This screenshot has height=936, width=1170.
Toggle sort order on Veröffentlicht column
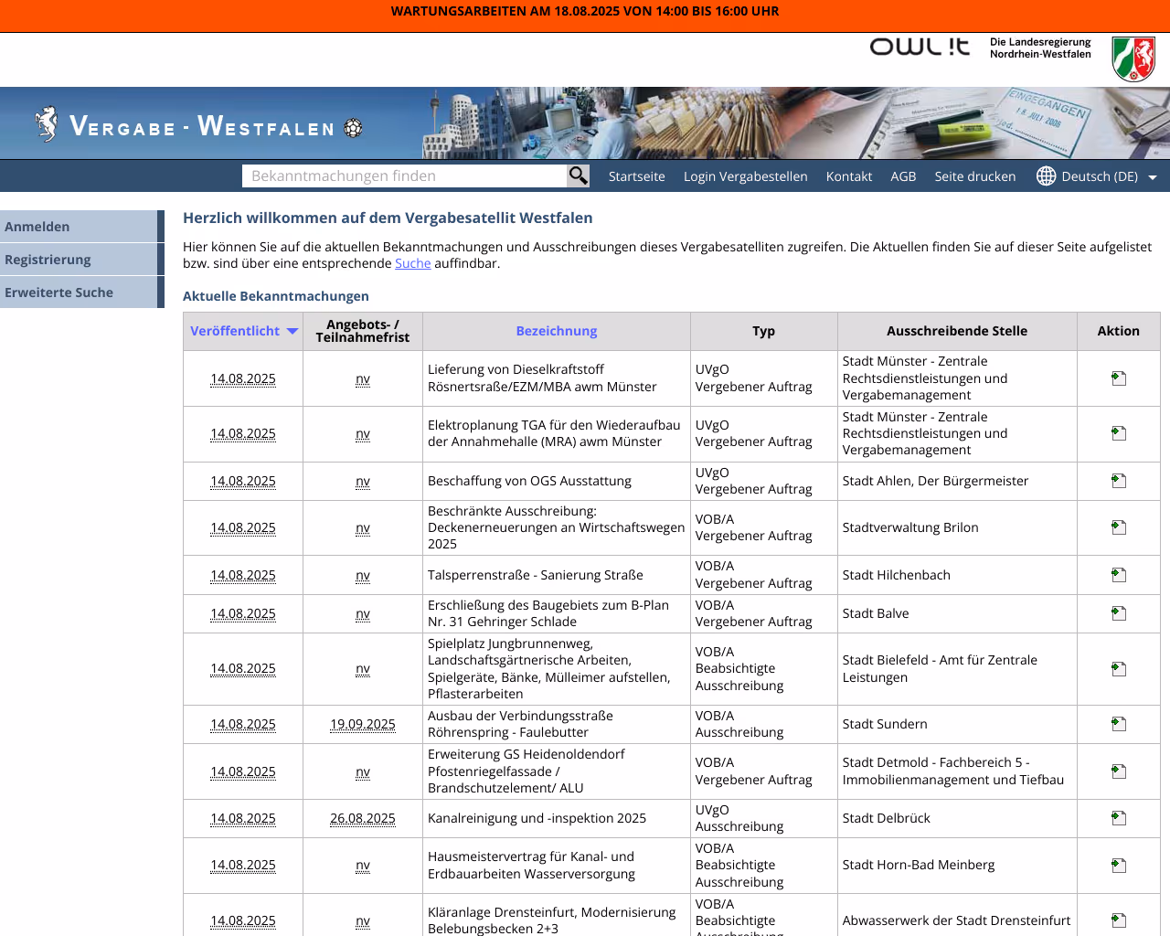point(292,331)
